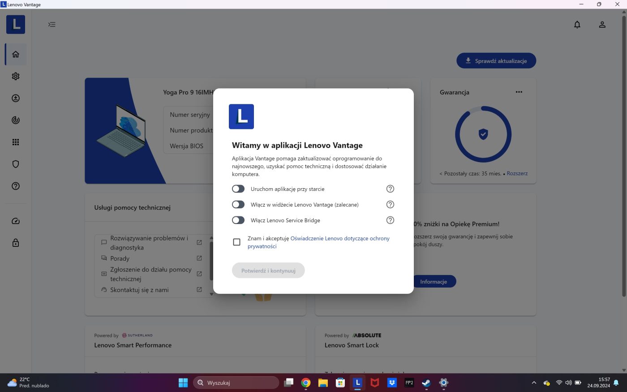This screenshot has width=627, height=392.
Task: Click the main page vertical scrollbar
Action: pos(624,156)
